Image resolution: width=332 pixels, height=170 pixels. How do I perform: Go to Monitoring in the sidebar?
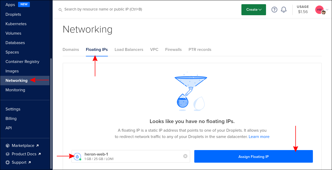point(15,90)
